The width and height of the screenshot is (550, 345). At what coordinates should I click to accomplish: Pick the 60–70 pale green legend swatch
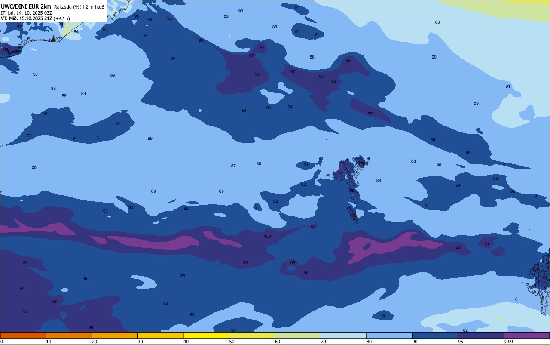pos(298,335)
